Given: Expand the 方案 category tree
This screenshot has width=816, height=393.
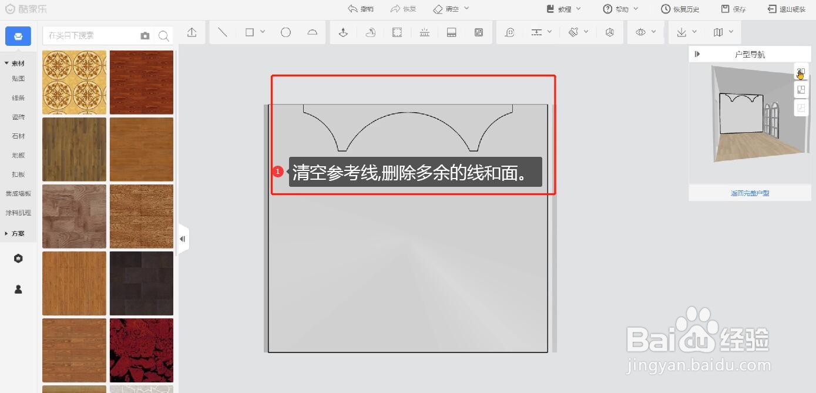Looking at the screenshot, I should click(x=15, y=233).
